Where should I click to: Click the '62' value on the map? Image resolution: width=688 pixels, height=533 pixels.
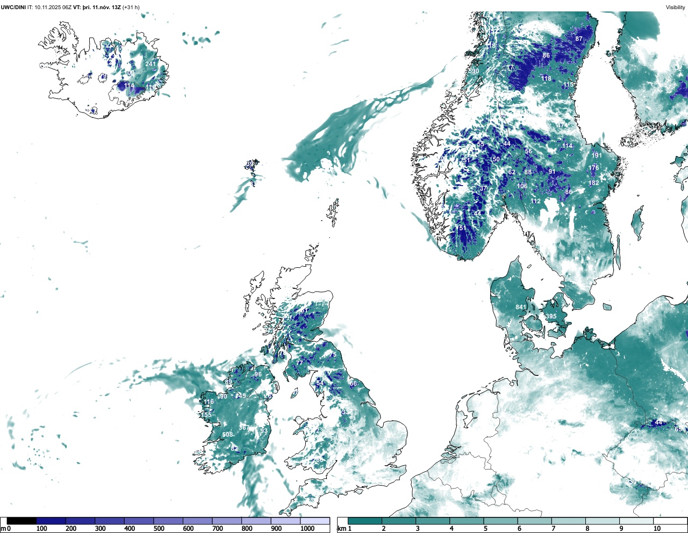point(512,173)
